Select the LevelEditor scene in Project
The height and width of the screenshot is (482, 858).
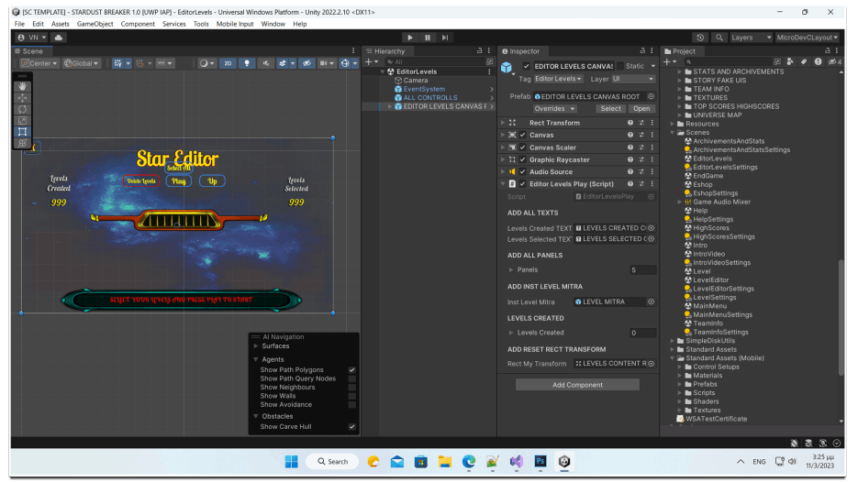click(x=710, y=280)
